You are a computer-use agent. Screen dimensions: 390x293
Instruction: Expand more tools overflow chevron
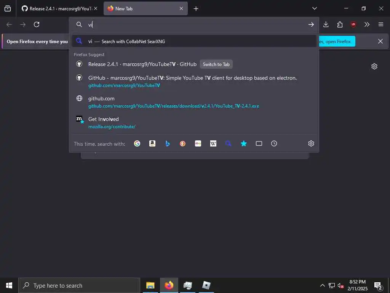(x=367, y=24)
